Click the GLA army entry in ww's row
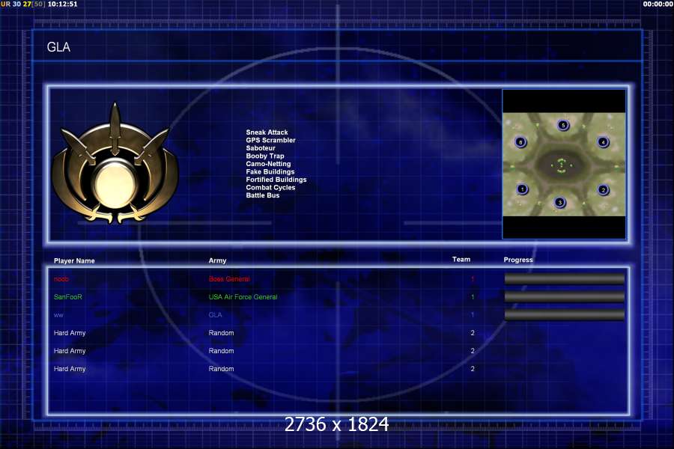674x449 pixels. click(216, 315)
